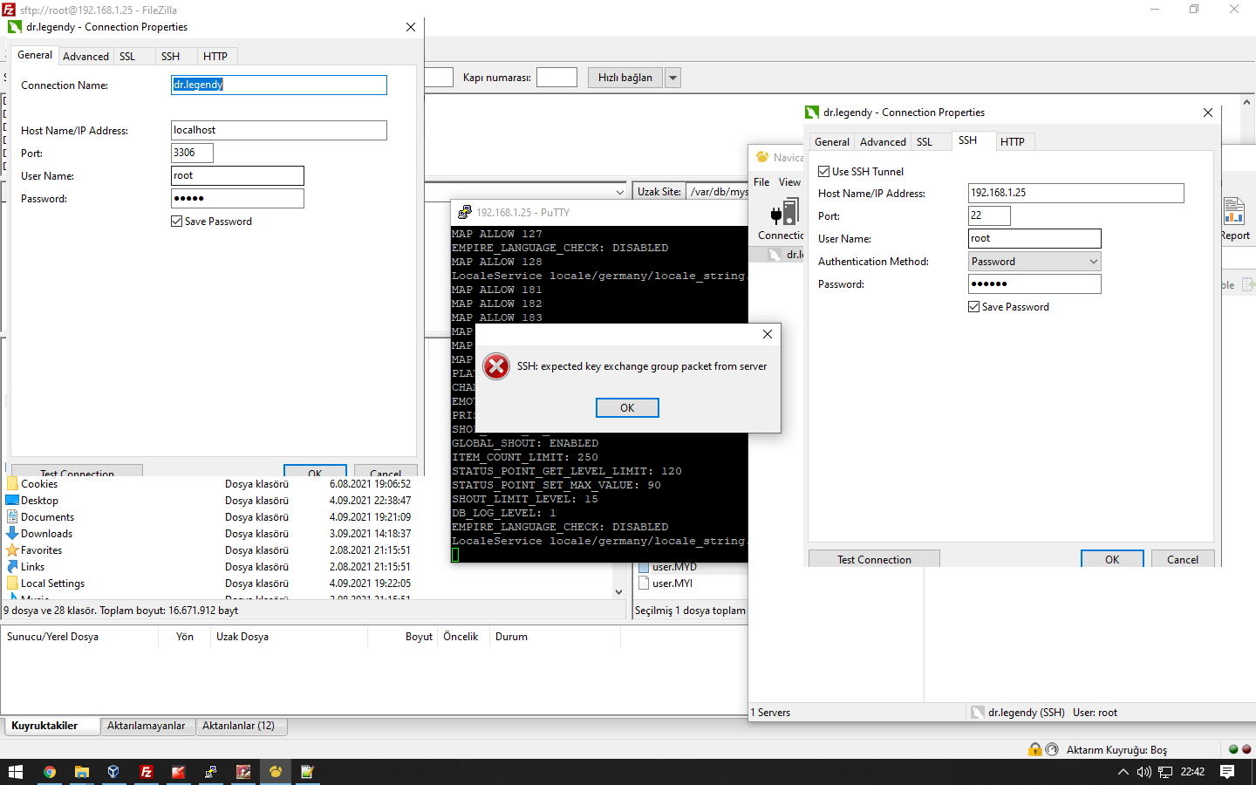Open Advanced tab in Connection Name dialog
This screenshot has height=785, width=1256.
(x=86, y=56)
